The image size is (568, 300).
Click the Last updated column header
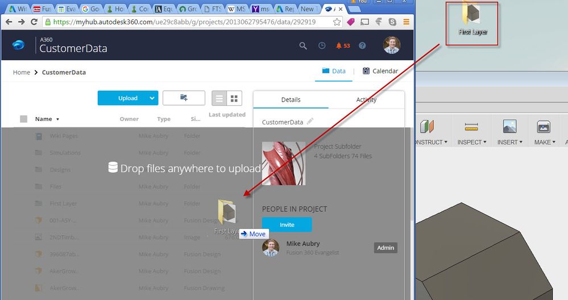point(227,114)
